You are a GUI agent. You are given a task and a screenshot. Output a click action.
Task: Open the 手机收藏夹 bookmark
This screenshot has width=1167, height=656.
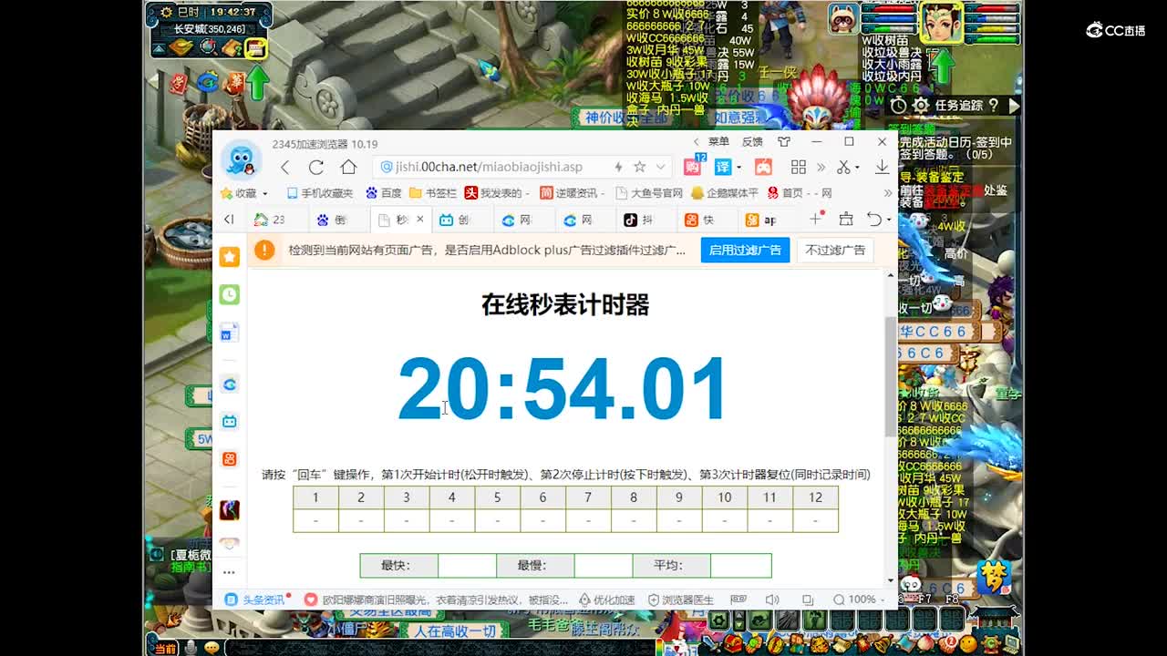coord(319,193)
